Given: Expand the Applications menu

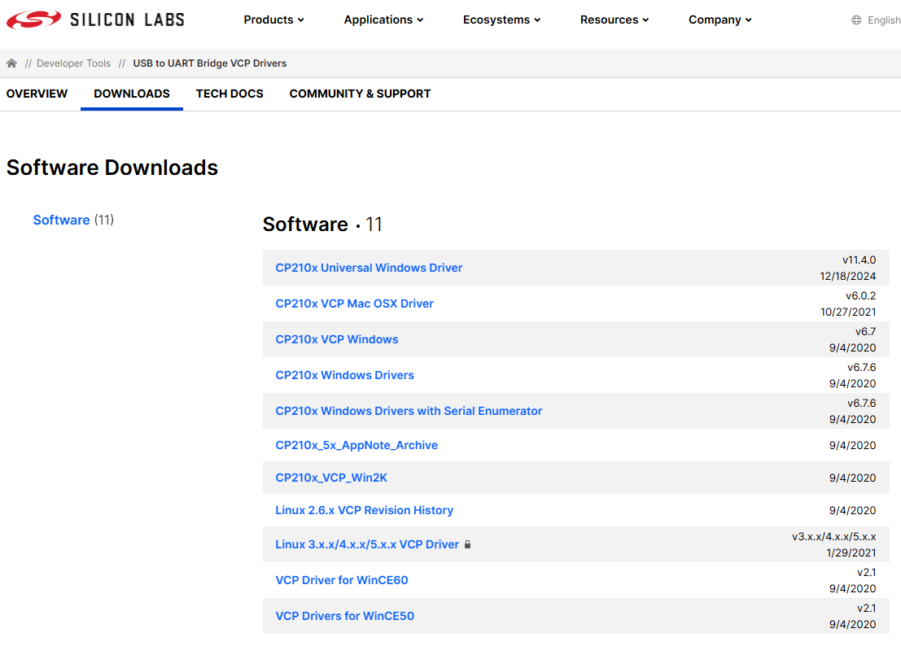Looking at the screenshot, I should tap(383, 20).
